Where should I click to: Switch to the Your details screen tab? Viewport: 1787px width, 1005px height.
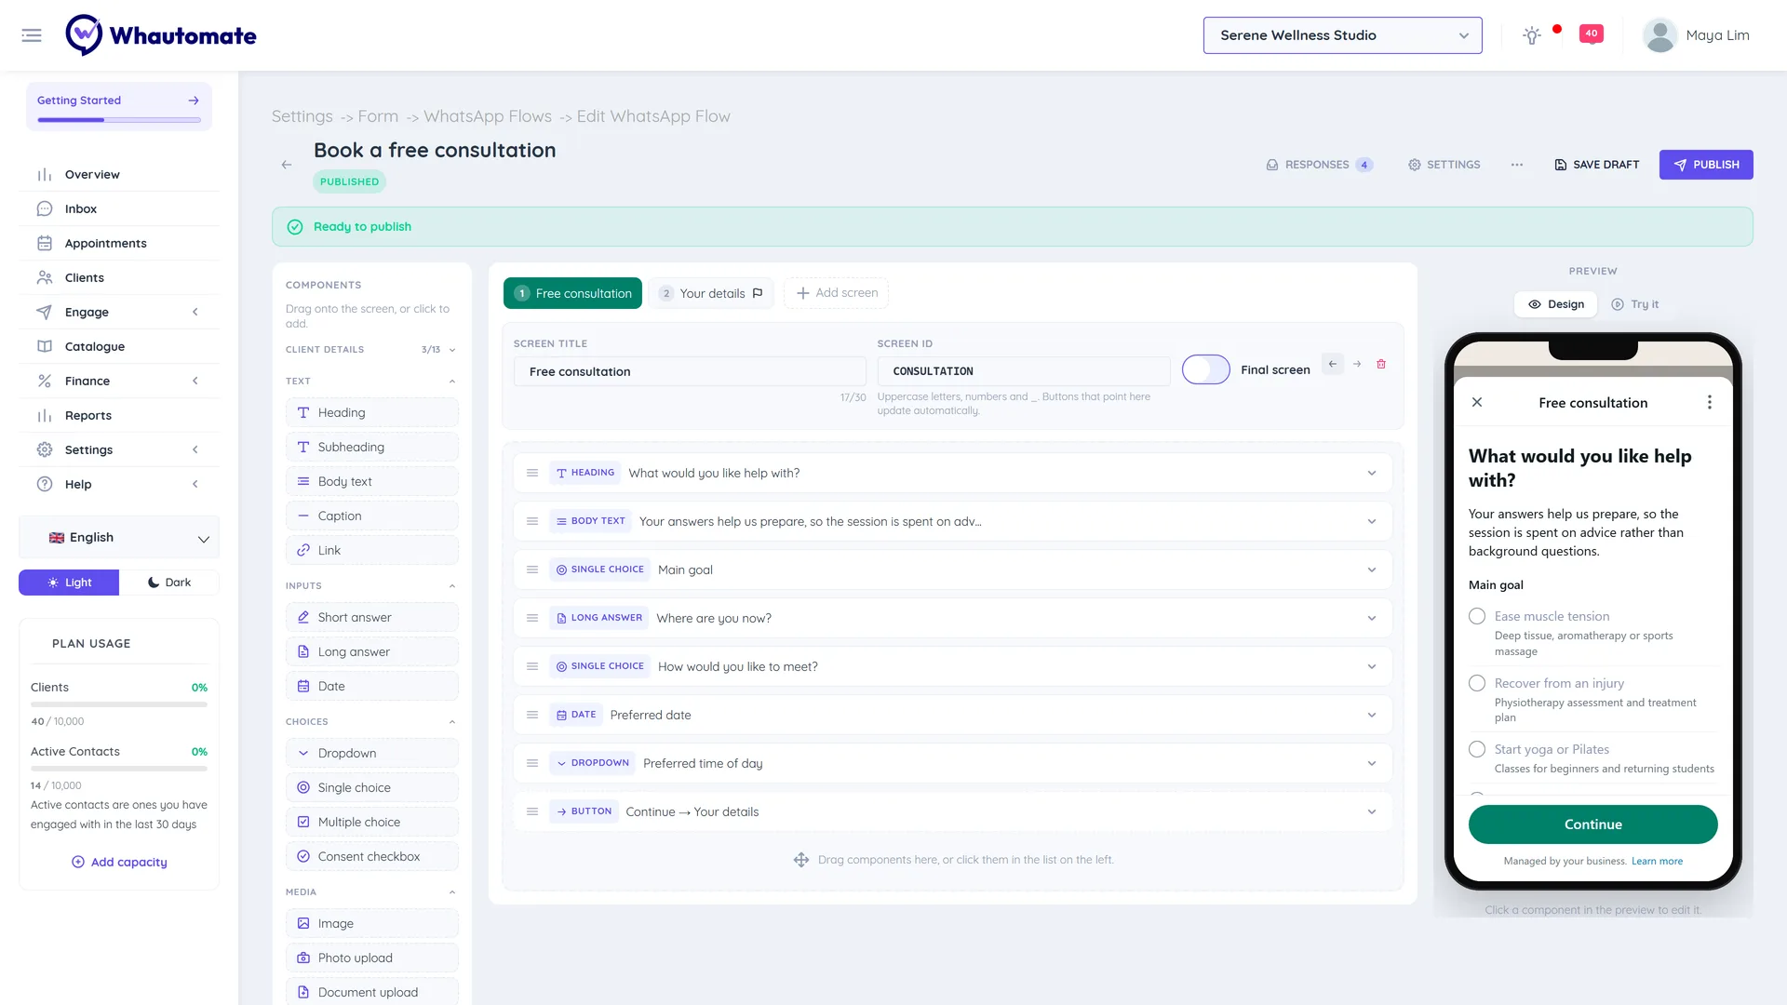[x=712, y=293]
